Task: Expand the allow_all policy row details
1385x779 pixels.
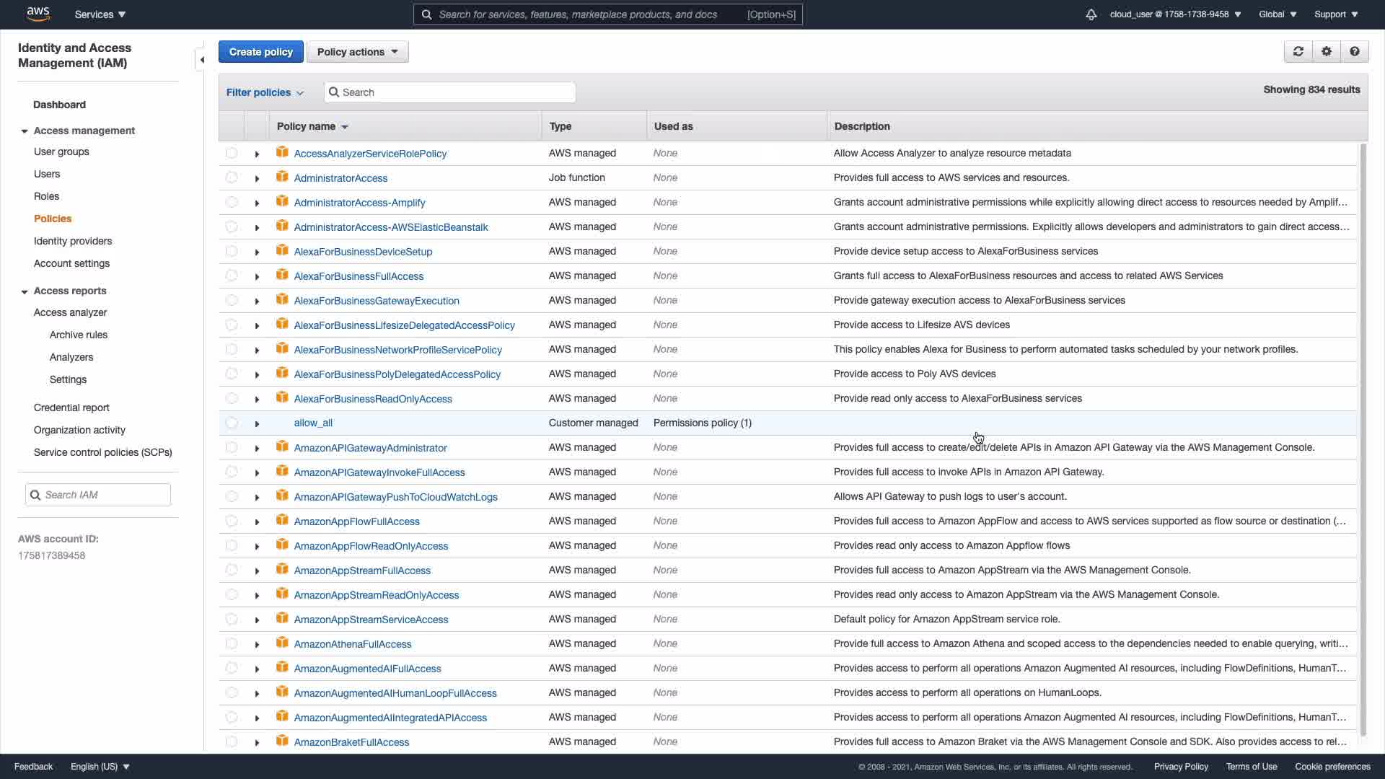Action: tap(257, 423)
